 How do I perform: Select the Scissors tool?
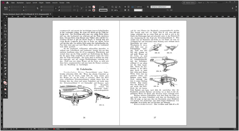5,56
